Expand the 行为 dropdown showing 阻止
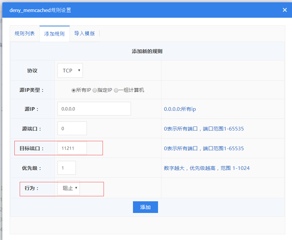The width and height of the screenshot is (292, 240). coord(68,188)
